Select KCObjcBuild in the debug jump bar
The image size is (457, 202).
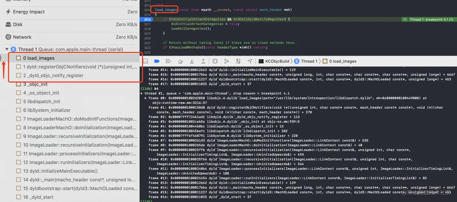tap(274, 61)
